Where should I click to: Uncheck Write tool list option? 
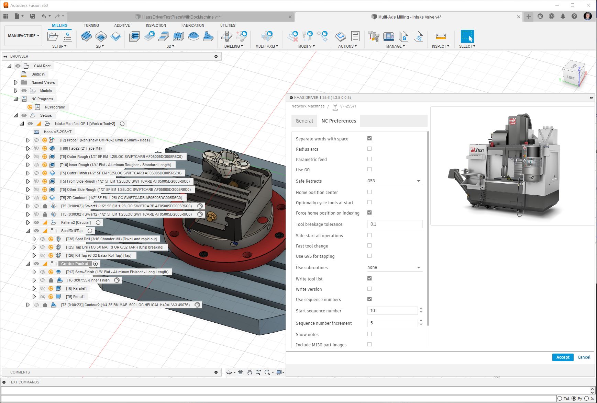coord(369,278)
